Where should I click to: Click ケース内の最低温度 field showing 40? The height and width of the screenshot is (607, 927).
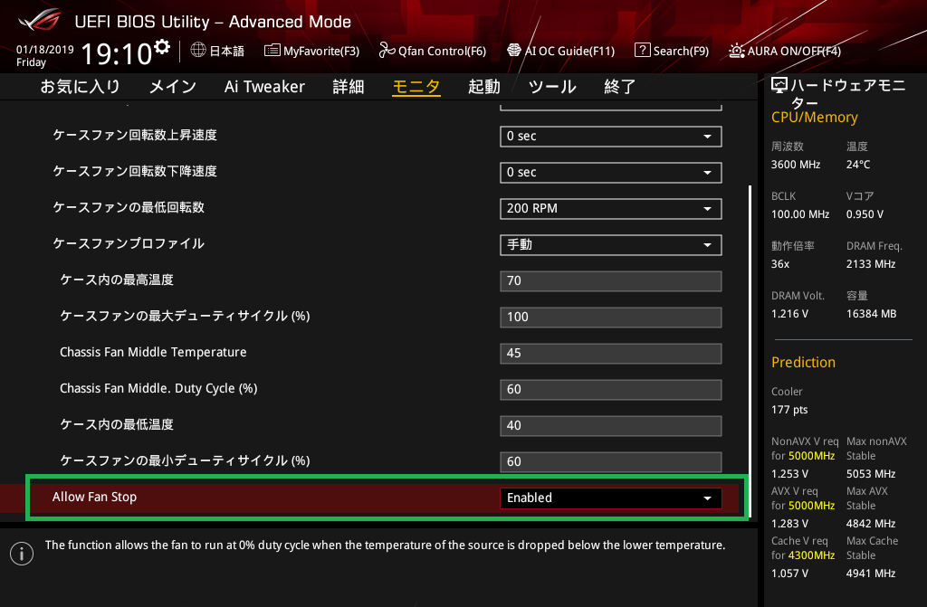point(611,425)
